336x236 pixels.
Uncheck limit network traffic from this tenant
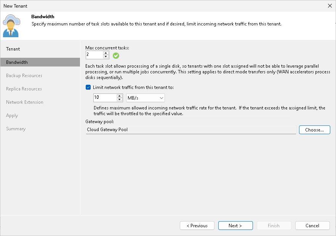pos(88,87)
